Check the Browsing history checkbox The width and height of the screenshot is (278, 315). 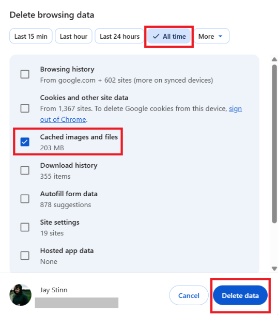point(25,74)
